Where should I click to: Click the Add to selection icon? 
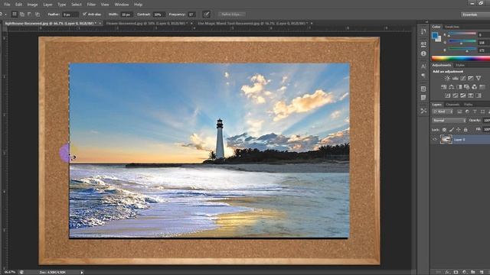[x=22, y=14]
